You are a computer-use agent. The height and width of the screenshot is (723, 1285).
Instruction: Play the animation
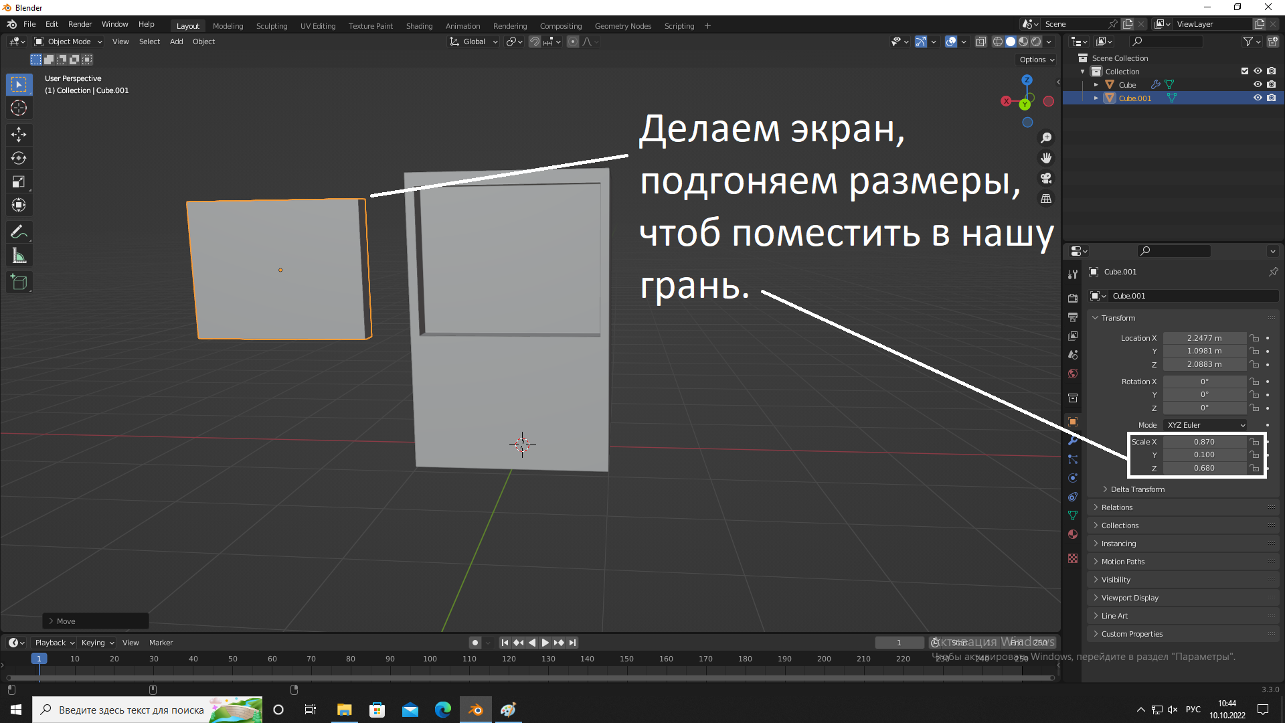545,643
